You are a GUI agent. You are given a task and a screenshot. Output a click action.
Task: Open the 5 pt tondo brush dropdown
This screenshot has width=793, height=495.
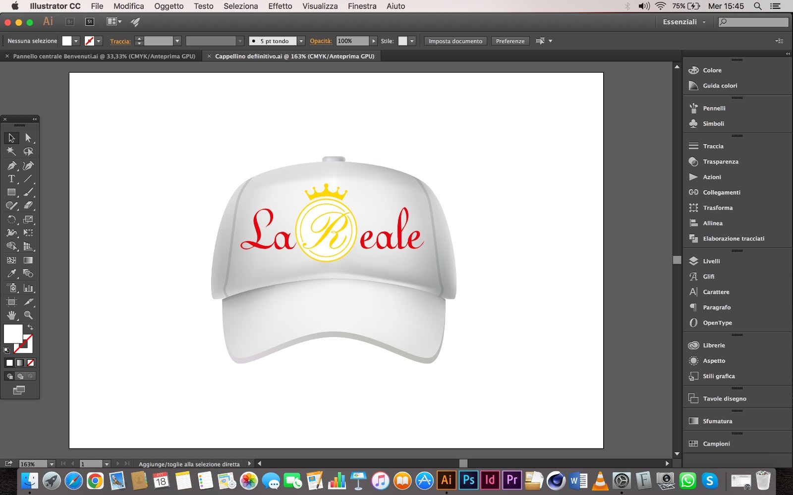tap(301, 41)
